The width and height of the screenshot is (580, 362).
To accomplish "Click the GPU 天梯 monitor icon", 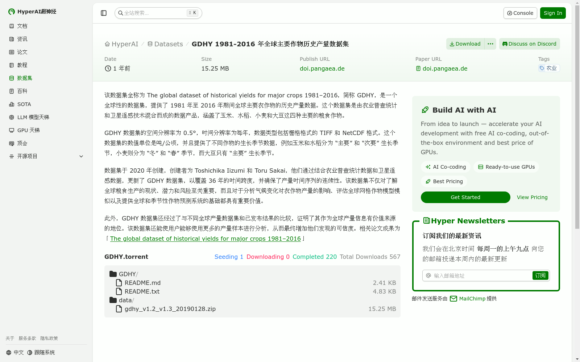I will point(12,130).
